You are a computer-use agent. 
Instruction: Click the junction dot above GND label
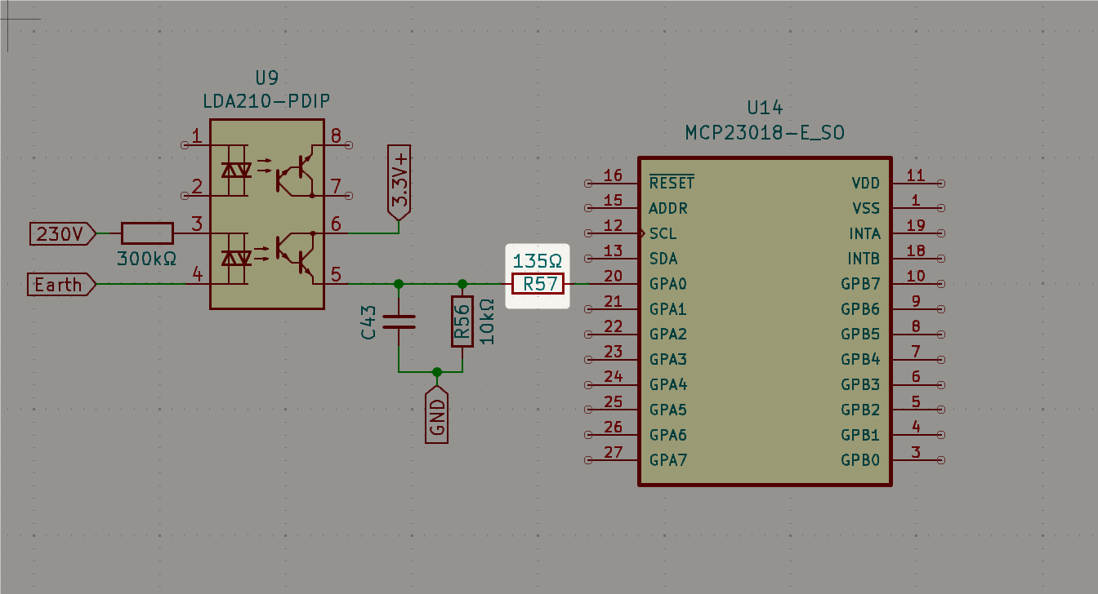tap(437, 371)
